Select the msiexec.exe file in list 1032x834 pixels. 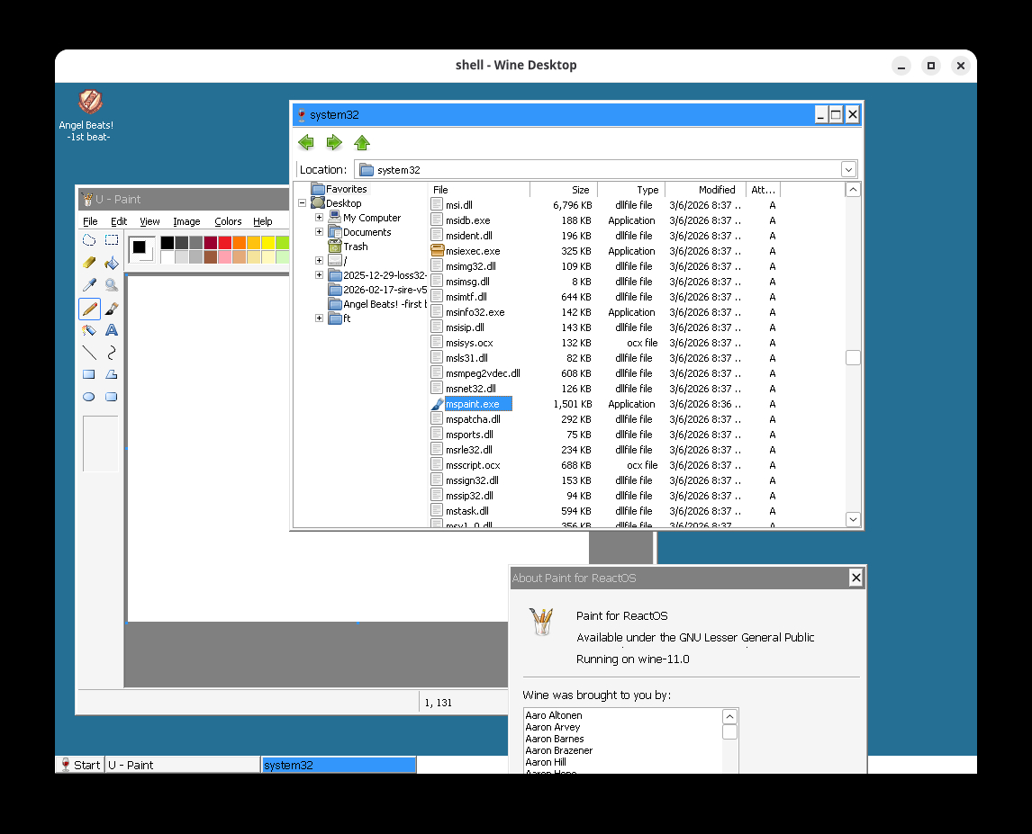tap(472, 251)
